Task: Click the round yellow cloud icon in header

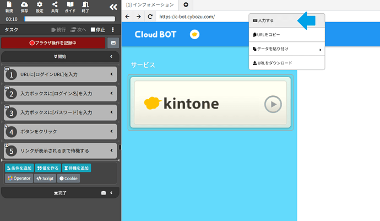Action: 194,35
